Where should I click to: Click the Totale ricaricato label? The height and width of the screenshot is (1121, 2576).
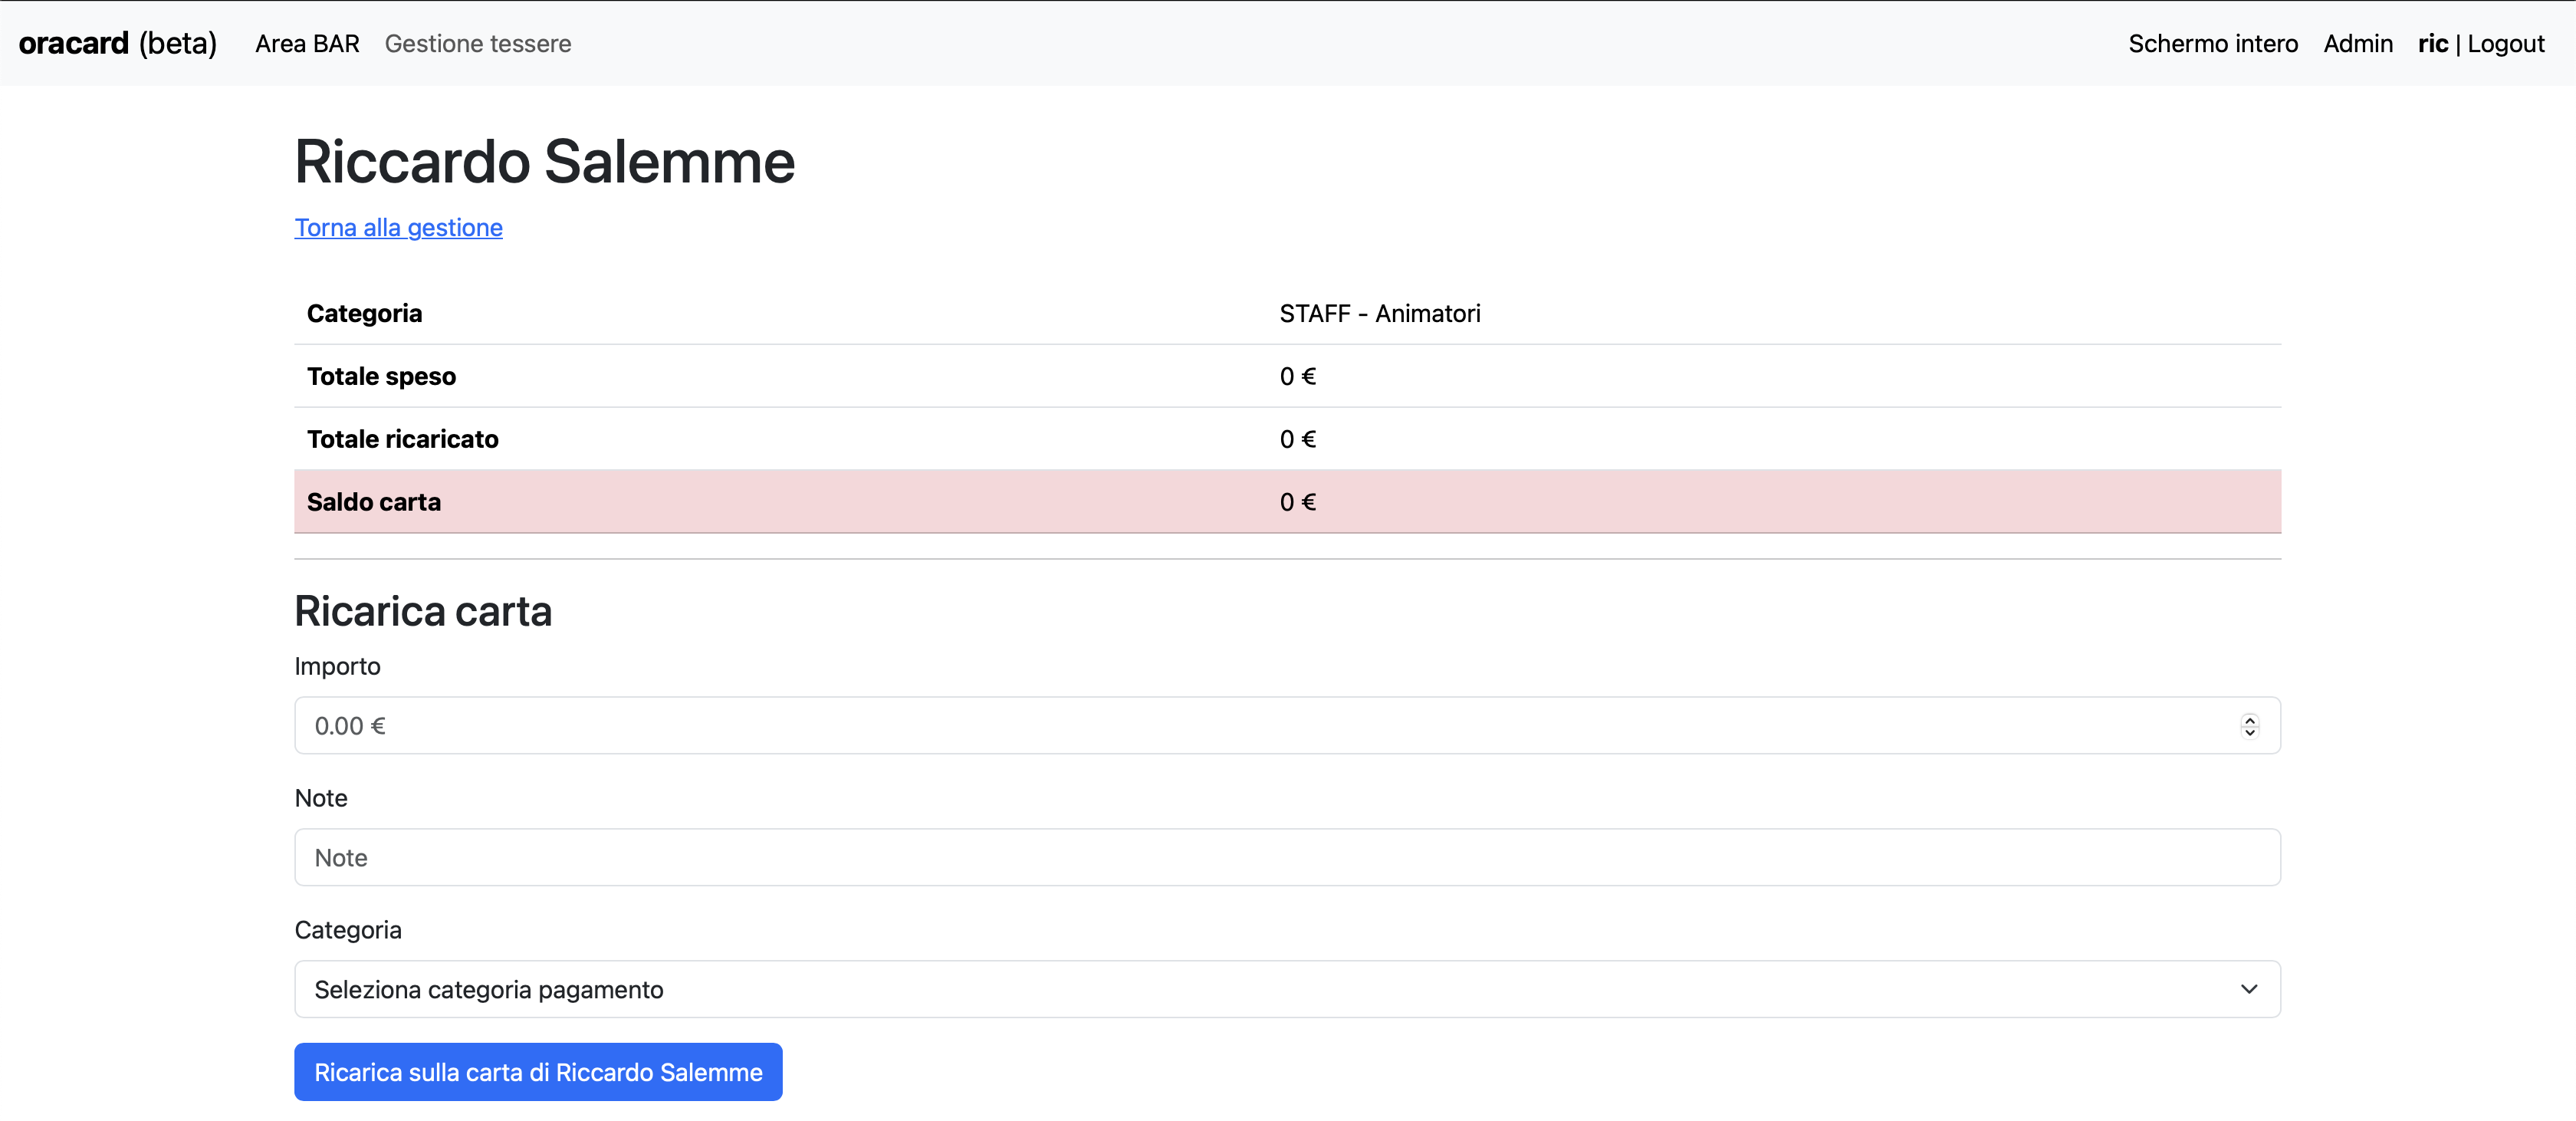(x=402, y=440)
